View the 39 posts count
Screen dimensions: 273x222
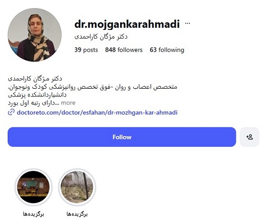point(86,50)
